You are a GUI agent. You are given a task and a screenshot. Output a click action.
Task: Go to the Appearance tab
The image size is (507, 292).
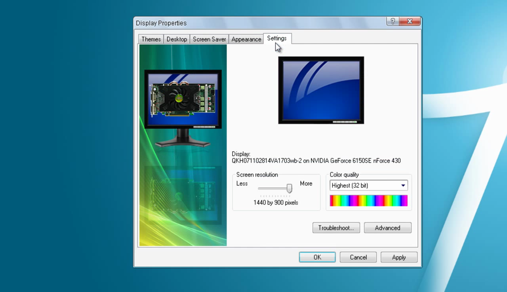pyautogui.click(x=246, y=39)
